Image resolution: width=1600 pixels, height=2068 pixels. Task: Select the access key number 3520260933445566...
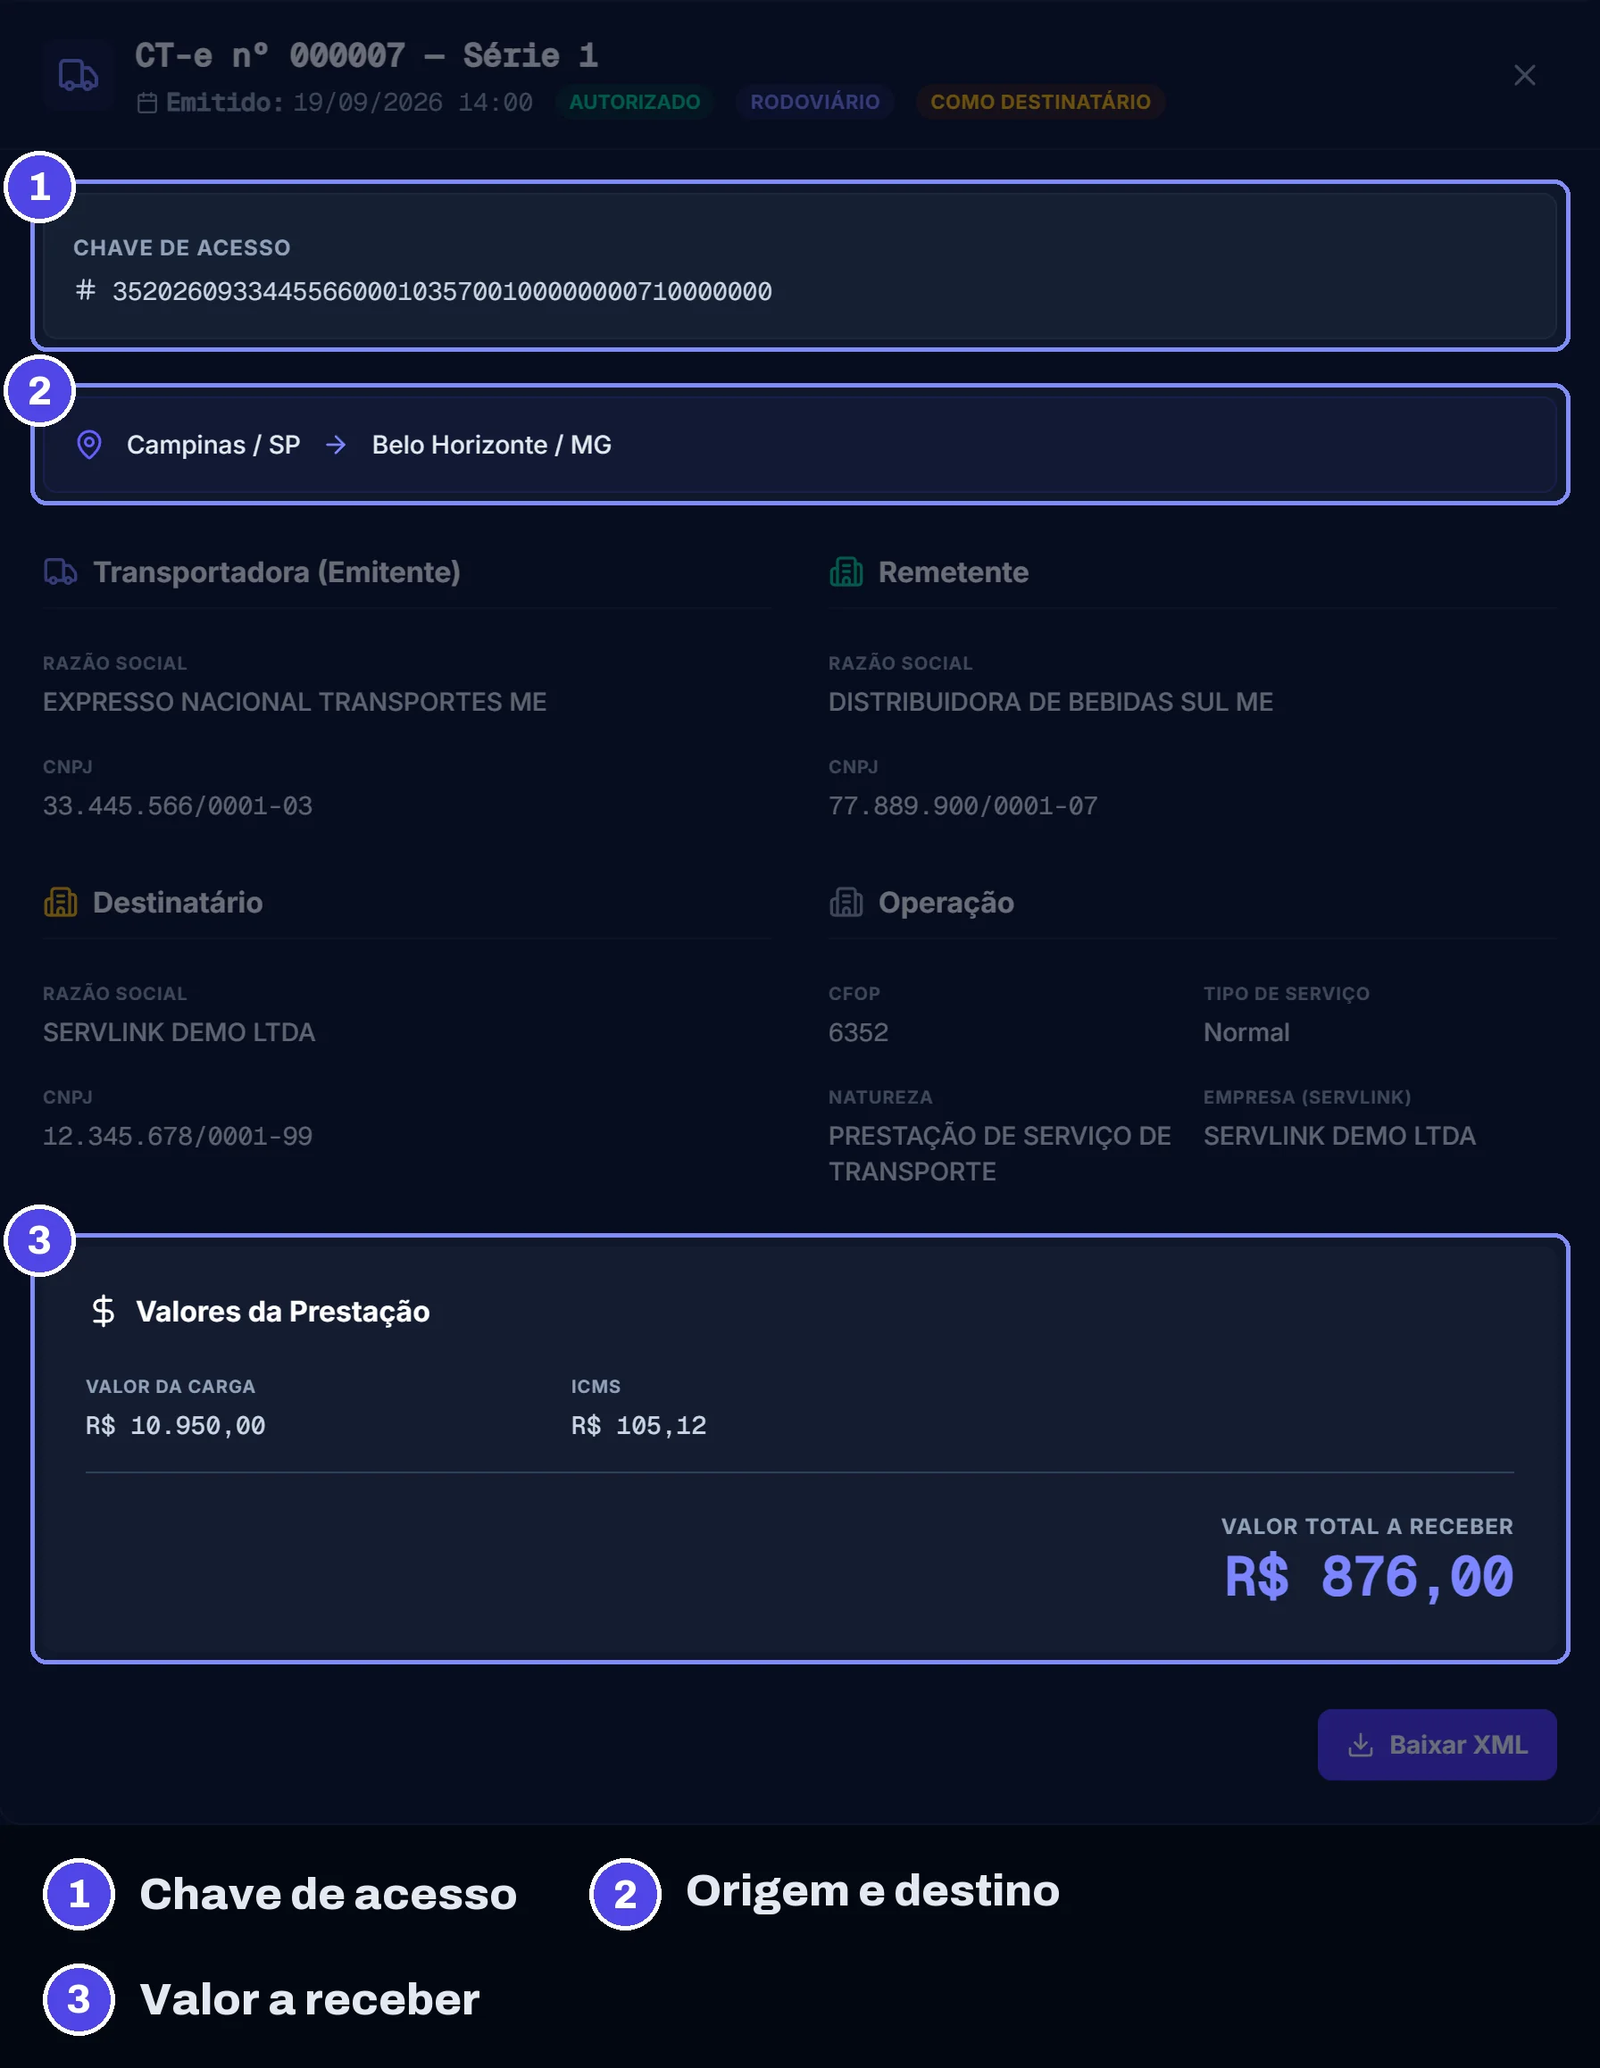coord(442,291)
